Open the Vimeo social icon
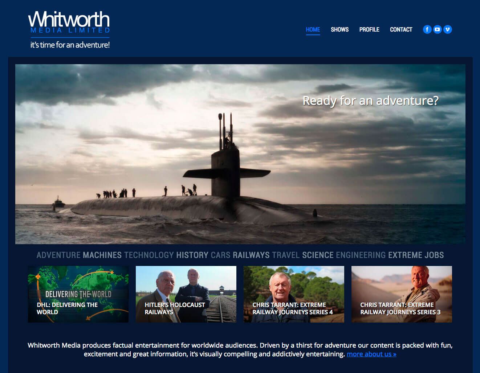 pos(448,29)
